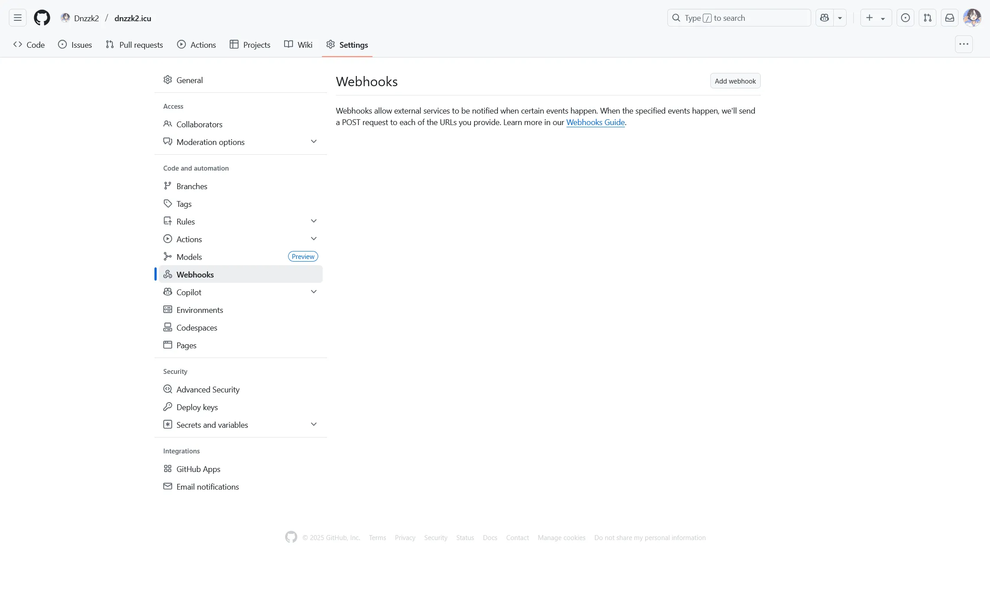Open Branches settings from the sidebar
This screenshot has width=990, height=601.
192,186
